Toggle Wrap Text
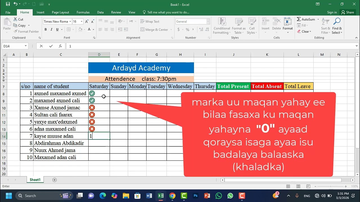The height and width of the screenshot is (202, 360). point(150,21)
